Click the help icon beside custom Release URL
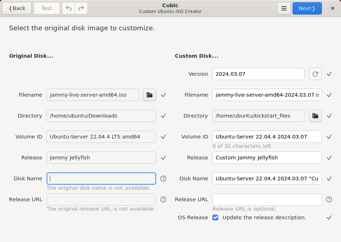341x242 pixels. tap(329, 199)
